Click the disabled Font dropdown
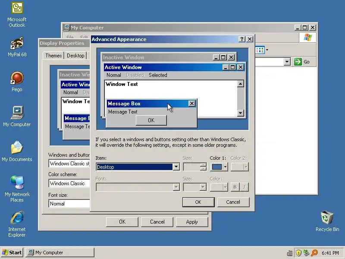The width and height of the screenshot is (345, 259). pos(138,187)
